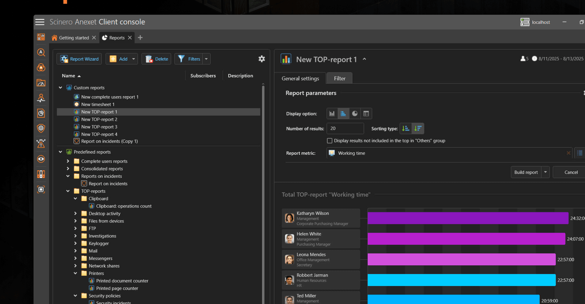Viewport: 585px width, 304px height.
Task: Set ascending sorting type
Action: tap(406, 128)
